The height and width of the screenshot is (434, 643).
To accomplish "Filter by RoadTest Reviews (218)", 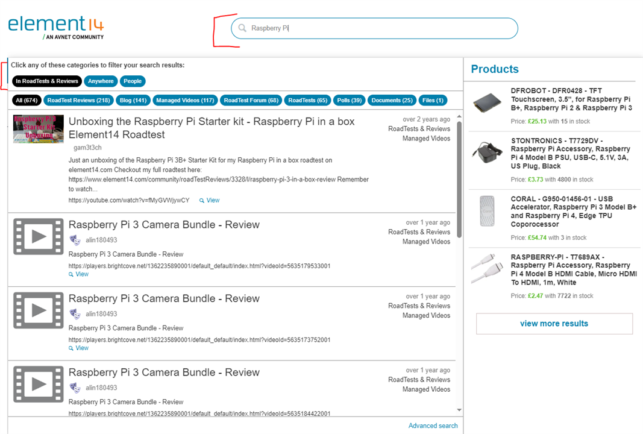I will pyautogui.click(x=78, y=100).
